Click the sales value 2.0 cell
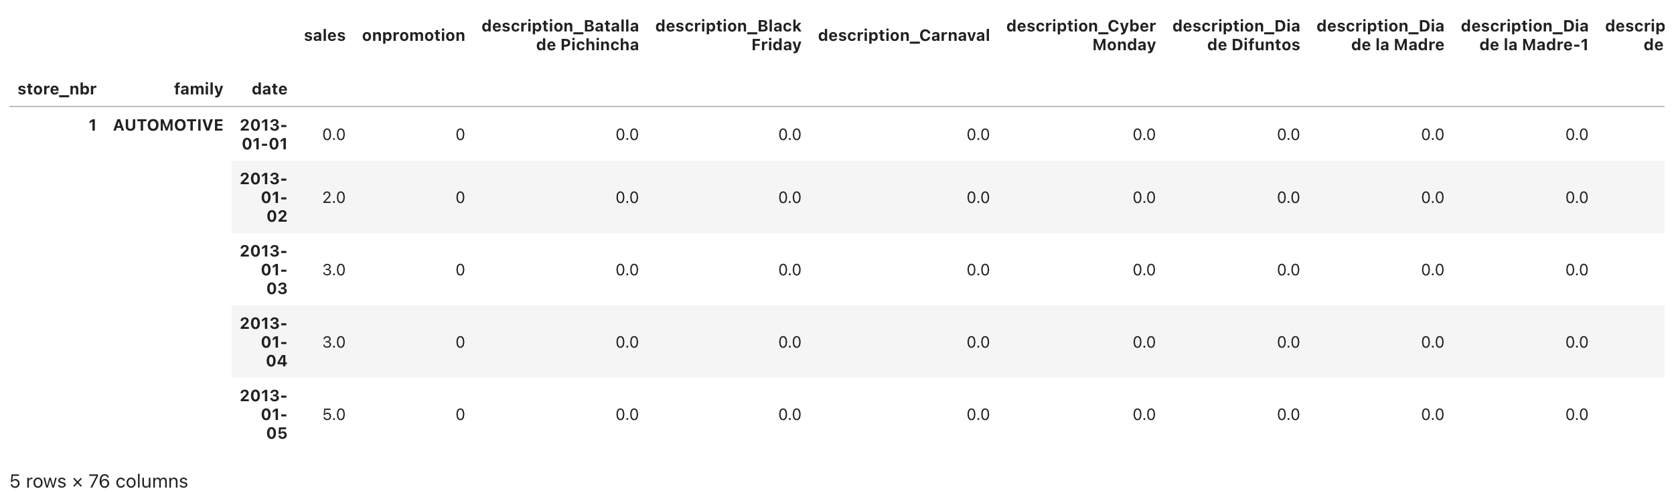Viewport: 1678px width, 501px height. coord(333,198)
